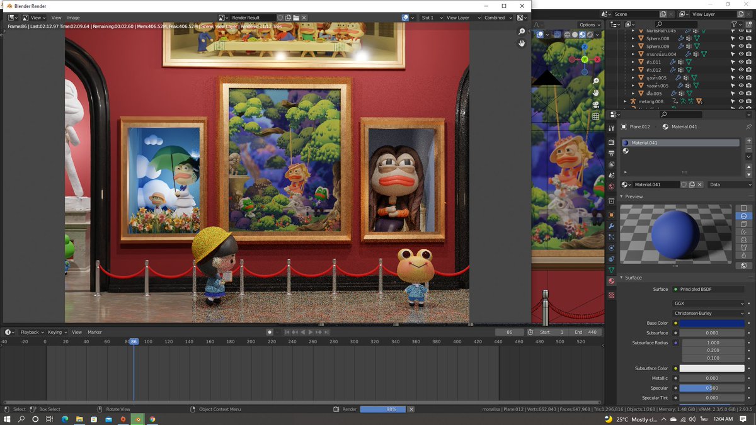Open Christensen-Burley subsurface method dropdown

pyautogui.click(x=709, y=313)
